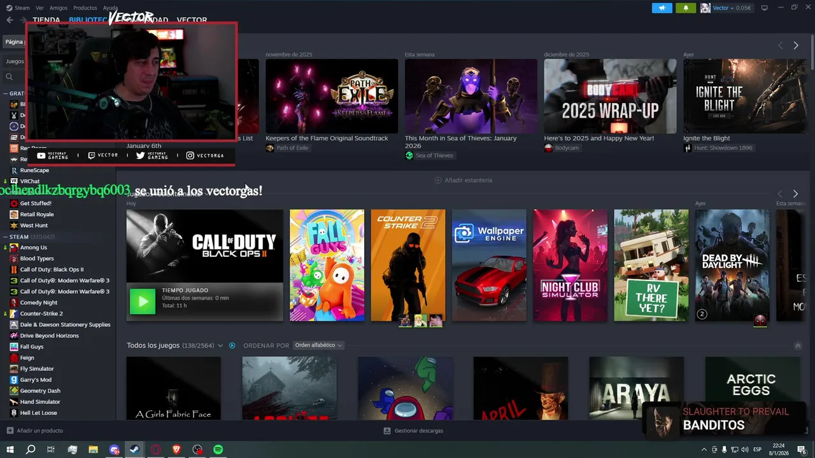Open the Wallpaper Engine game cover

pos(489,265)
